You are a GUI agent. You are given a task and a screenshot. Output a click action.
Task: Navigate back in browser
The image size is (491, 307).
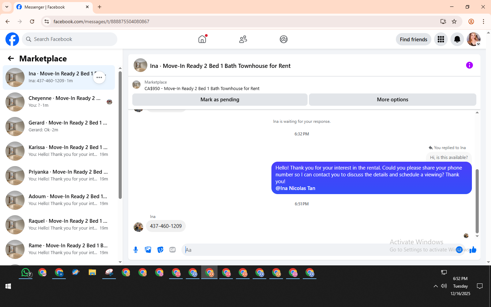tap(8, 21)
